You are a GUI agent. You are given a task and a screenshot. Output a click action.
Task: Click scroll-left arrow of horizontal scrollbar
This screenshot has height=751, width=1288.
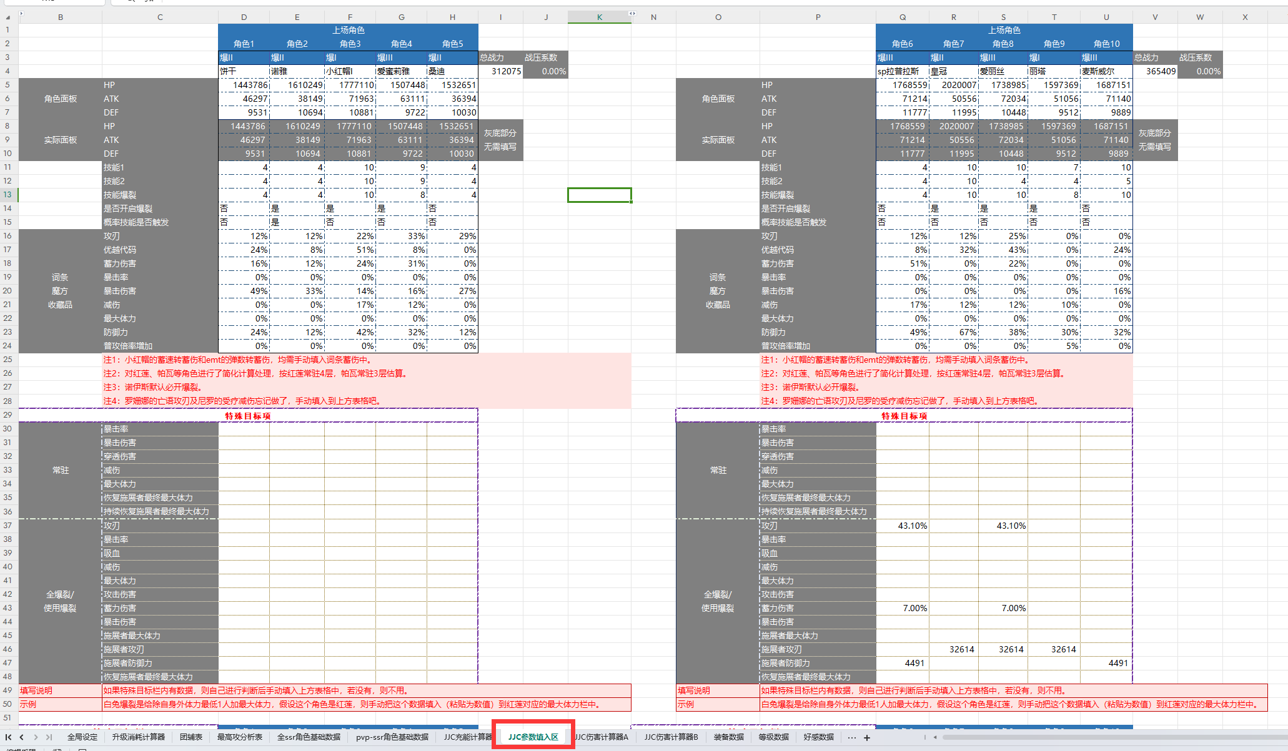pos(935,737)
